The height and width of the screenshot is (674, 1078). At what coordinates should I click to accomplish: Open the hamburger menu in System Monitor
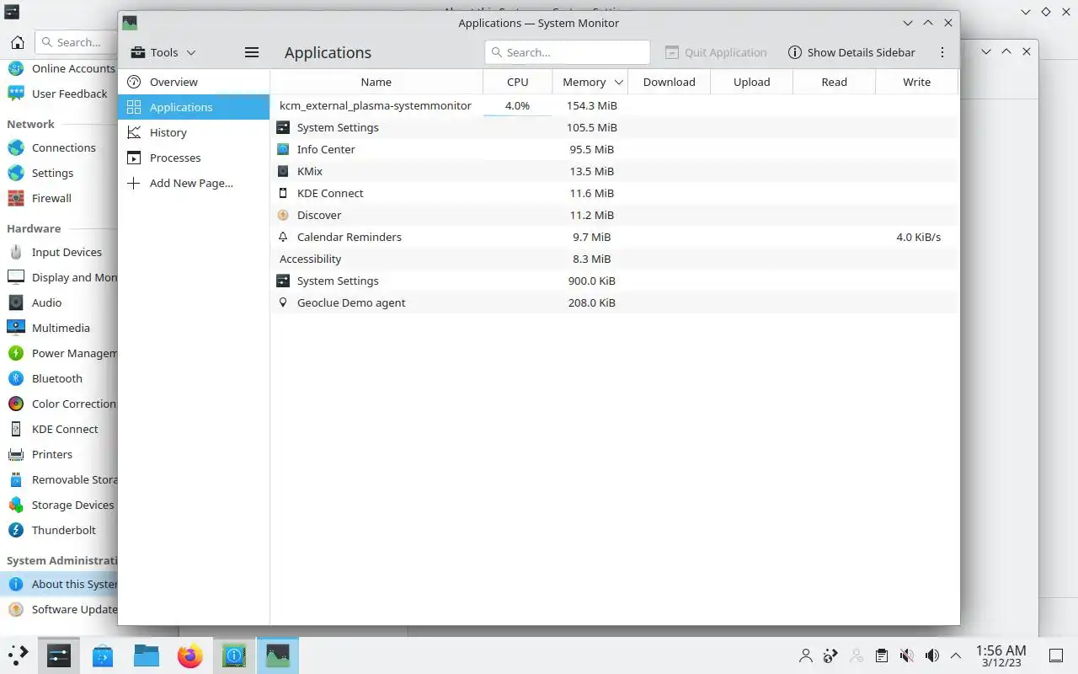(x=251, y=52)
